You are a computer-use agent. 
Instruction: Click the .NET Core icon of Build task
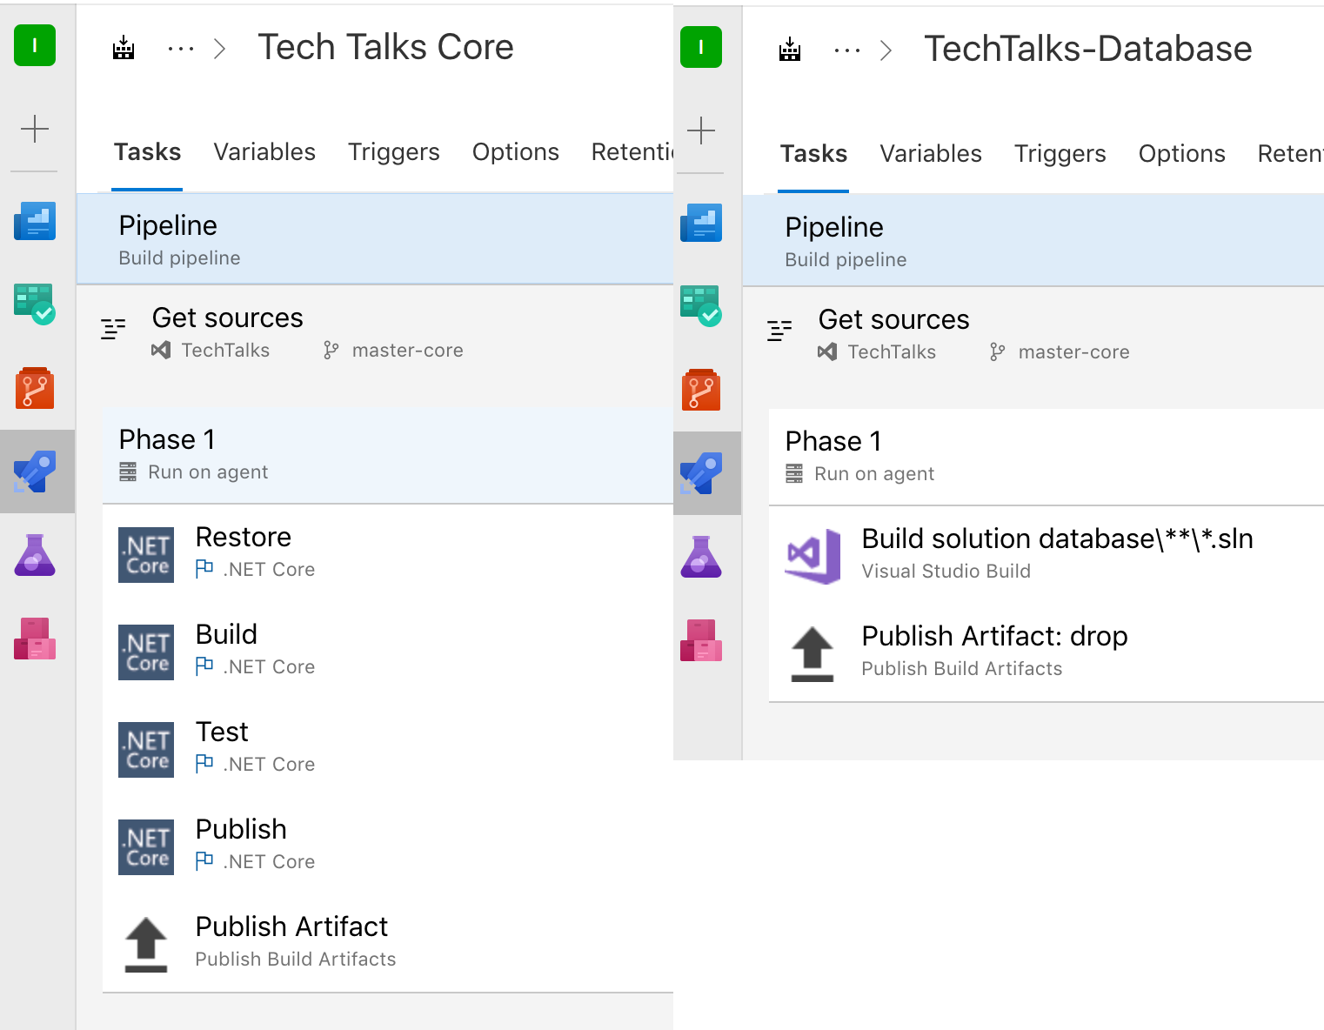pos(146,652)
